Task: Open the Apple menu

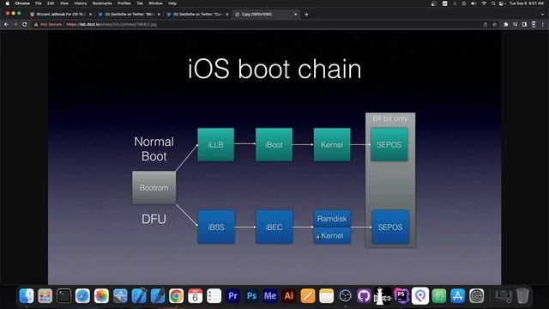Action: click(x=8, y=3)
